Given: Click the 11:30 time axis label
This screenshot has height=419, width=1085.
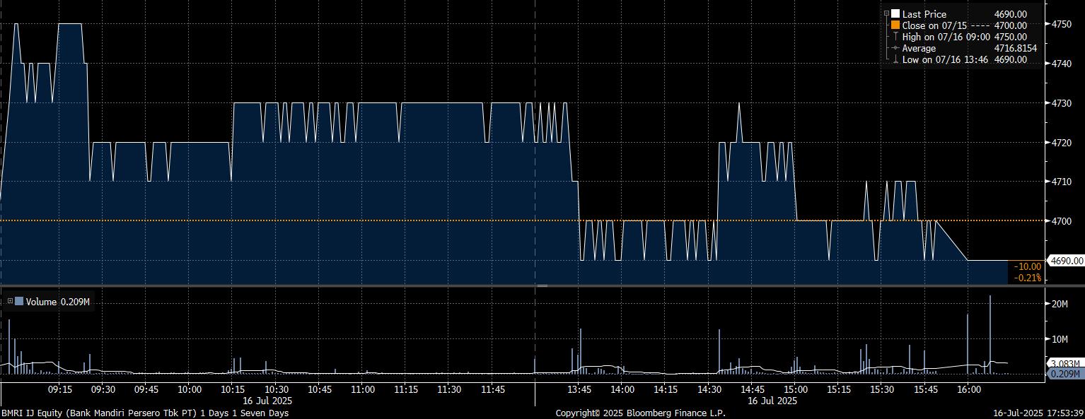Looking at the screenshot, I should click(x=449, y=389).
